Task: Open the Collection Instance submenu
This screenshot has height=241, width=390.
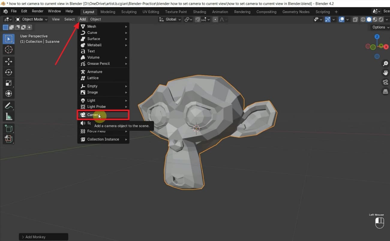Action: click(x=104, y=139)
